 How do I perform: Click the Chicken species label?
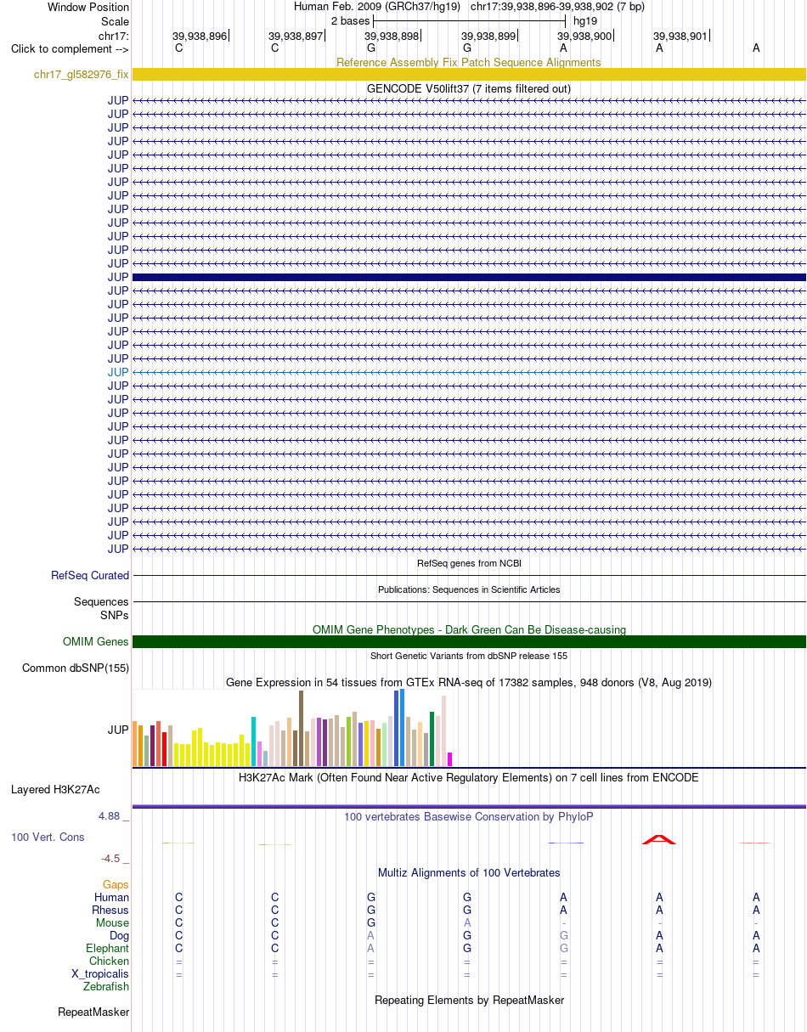click(x=110, y=961)
